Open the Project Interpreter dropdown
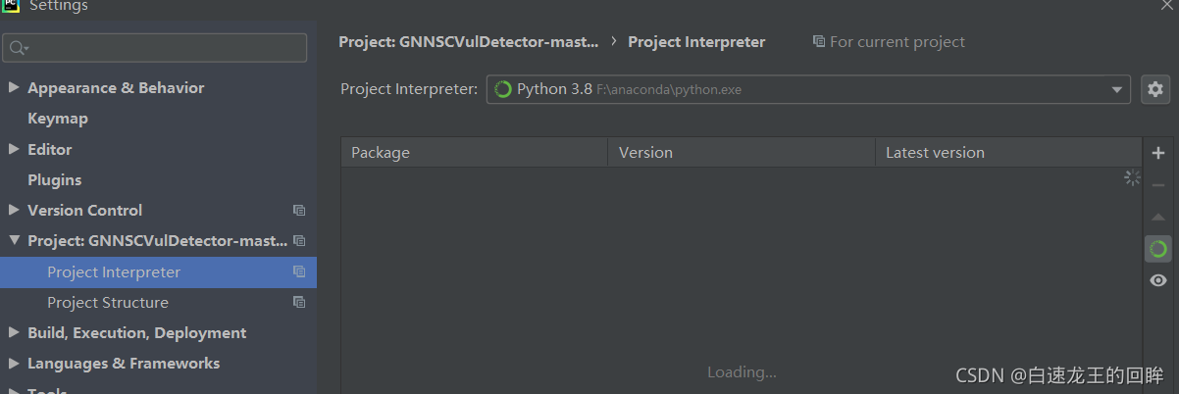The width and height of the screenshot is (1179, 394). click(x=1116, y=89)
